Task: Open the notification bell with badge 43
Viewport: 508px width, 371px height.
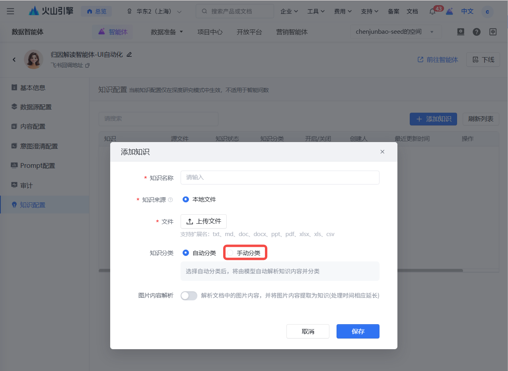Action: pos(432,12)
